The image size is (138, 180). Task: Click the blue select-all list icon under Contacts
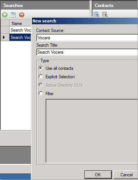coord(97,14)
